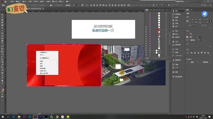This screenshot has width=213, height=119.
Task: Click target circle of the solid red sublayer
Action: coord(166,30)
